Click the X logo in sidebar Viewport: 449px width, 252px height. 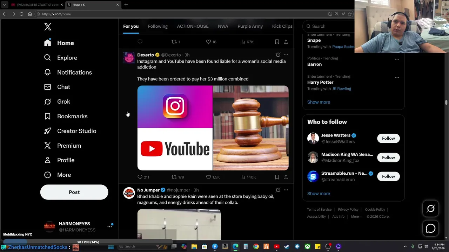pos(48,27)
